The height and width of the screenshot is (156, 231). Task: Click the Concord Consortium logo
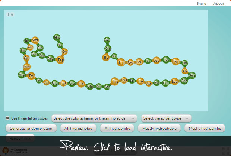[15, 151]
